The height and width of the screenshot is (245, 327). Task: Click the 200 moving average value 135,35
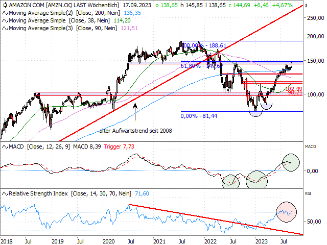[x=132, y=13]
